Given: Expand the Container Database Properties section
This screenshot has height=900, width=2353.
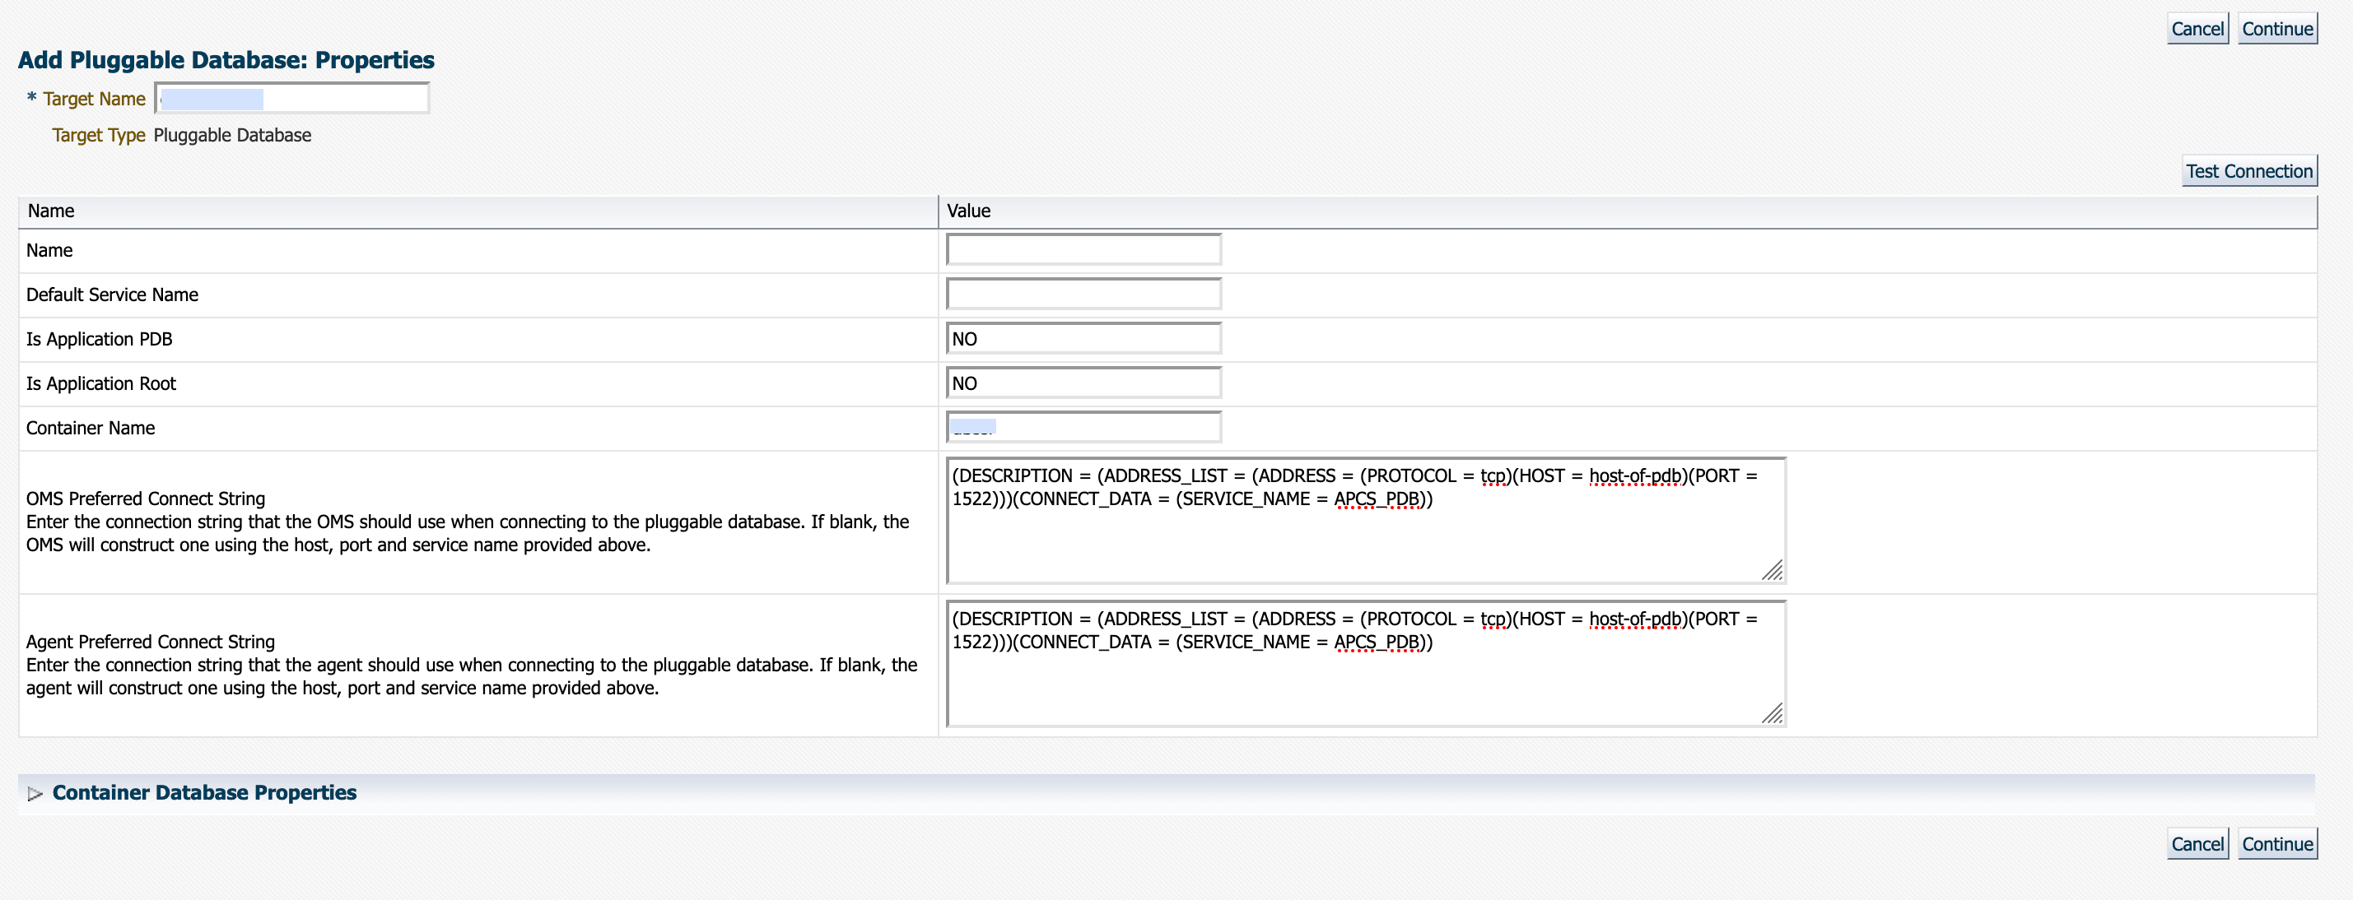Looking at the screenshot, I should pyautogui.click(x=35, y=793).
